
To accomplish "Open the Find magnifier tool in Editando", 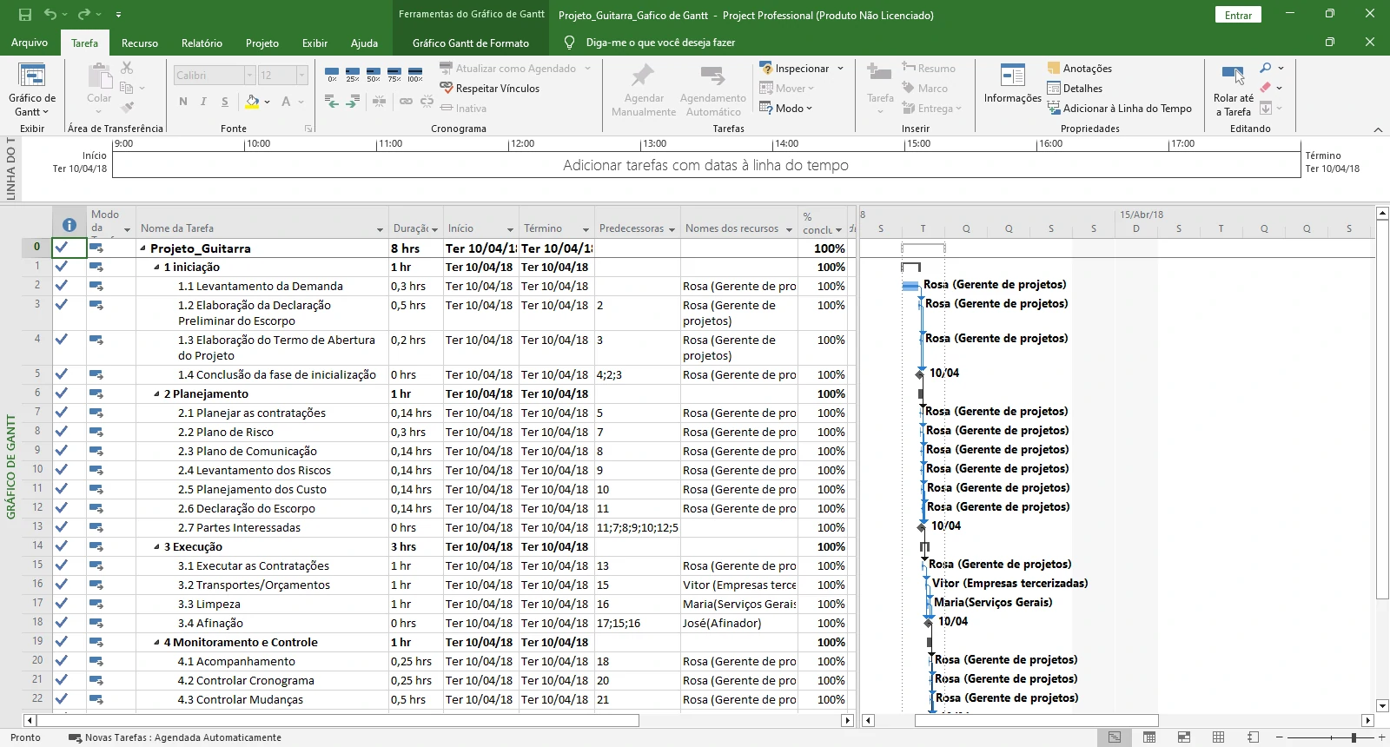I will click(x=1266, y=68).
